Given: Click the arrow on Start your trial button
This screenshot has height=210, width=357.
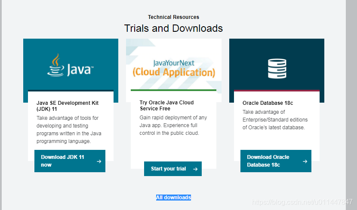Looking at the screenshot, I should (195, 169).
